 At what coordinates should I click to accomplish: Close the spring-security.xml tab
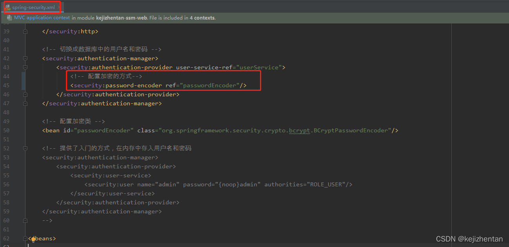[x=58, y=7]
